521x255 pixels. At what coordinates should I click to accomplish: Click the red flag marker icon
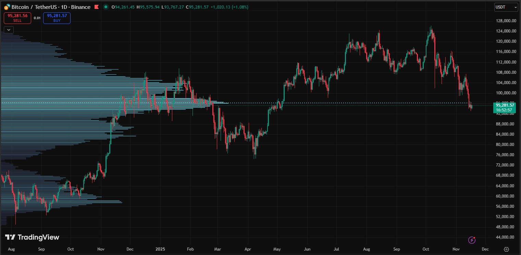point(97,7)
